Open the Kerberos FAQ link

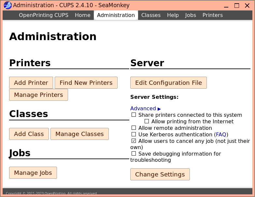221,134
